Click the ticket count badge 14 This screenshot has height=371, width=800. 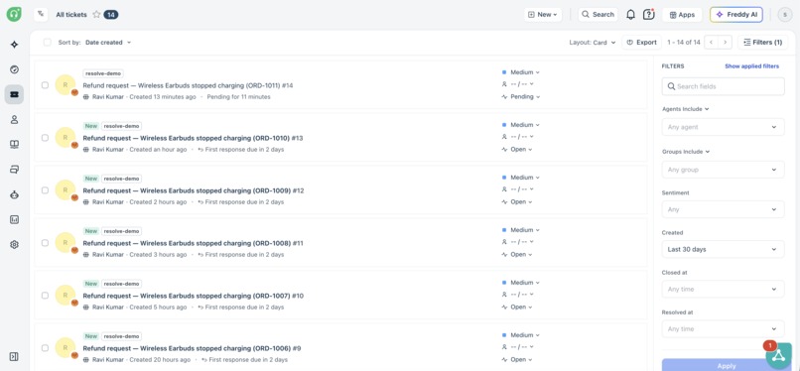click(x=111, y=15)
